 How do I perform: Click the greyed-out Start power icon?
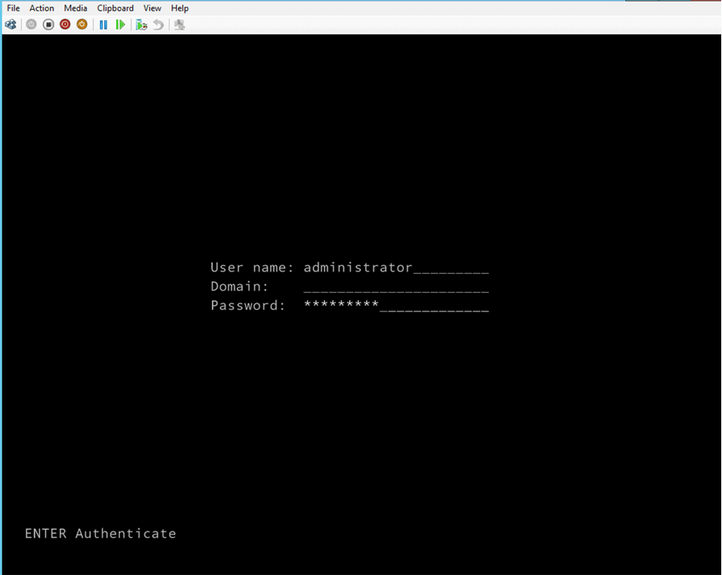(31, 25)
